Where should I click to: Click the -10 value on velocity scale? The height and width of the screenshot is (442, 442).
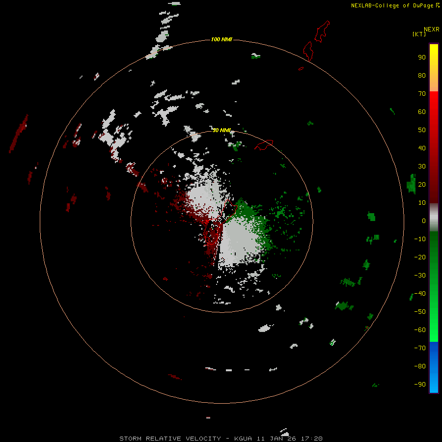click(420, 239)
